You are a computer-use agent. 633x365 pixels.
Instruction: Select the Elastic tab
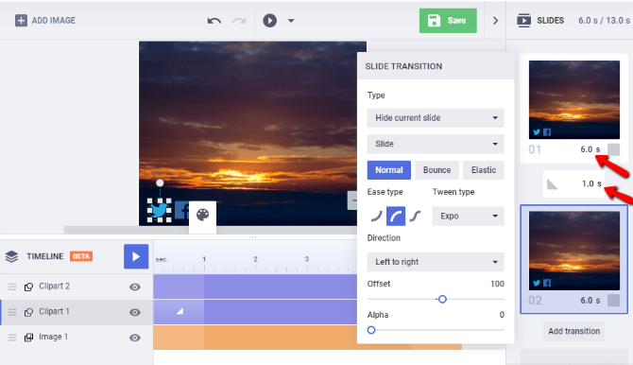(484, 170)
